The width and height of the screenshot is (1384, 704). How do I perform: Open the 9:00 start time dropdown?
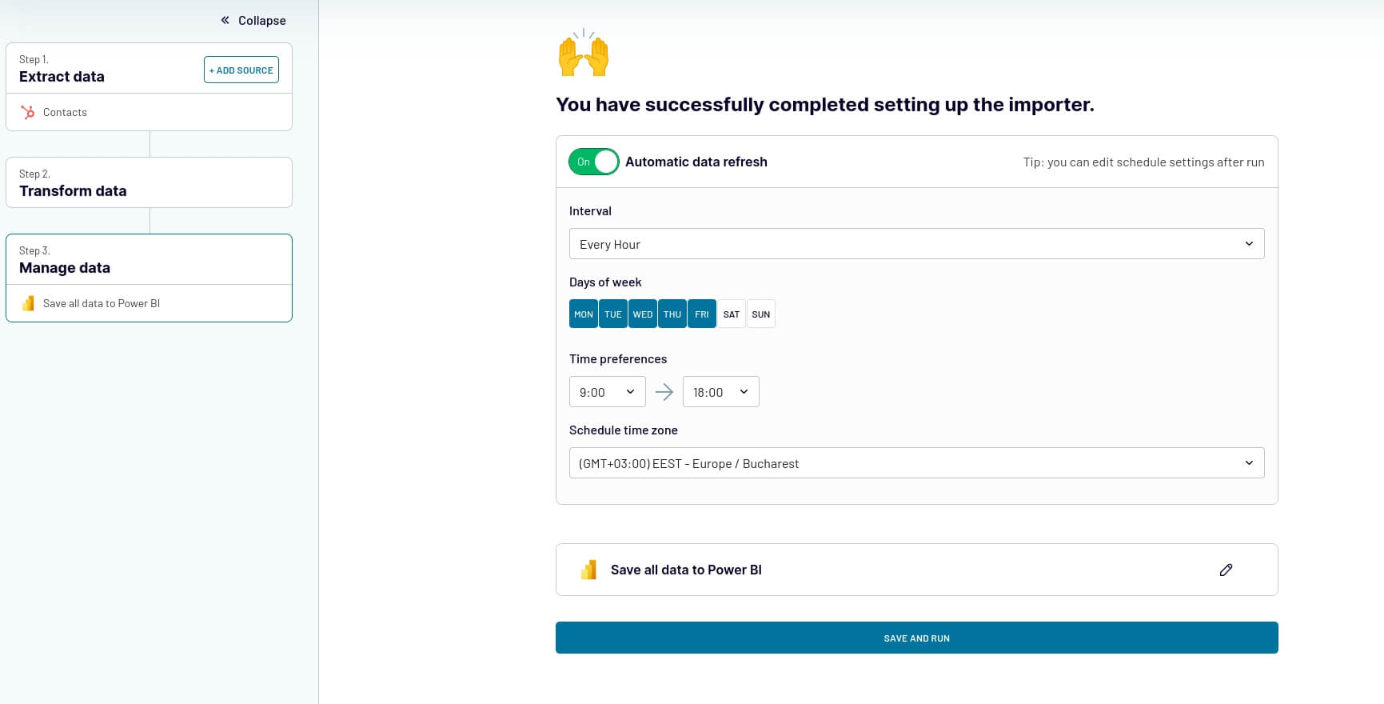(x=607, y=391)
